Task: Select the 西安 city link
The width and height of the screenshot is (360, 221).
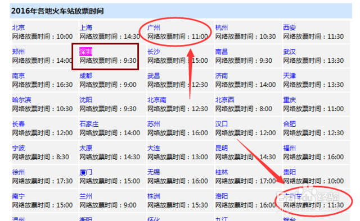Action: 289,27
